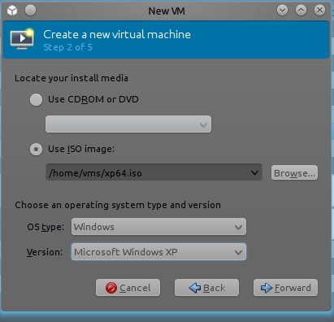This screenshot has width=334, height=322.
Task: Expand the ISO path dropdown arrow
Action: [254, 172]
